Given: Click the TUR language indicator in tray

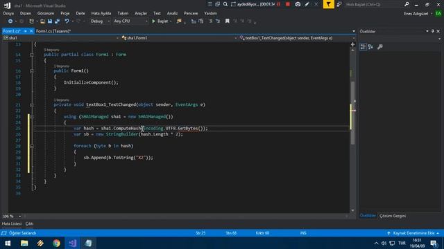Looking at the screenshot, I should pos(402,243).
